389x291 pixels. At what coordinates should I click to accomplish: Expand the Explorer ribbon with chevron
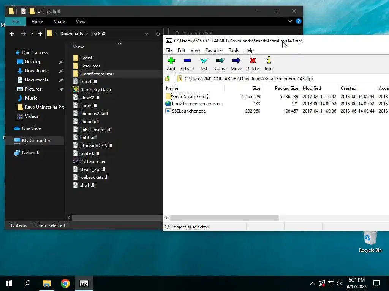[x=290, y=21]
